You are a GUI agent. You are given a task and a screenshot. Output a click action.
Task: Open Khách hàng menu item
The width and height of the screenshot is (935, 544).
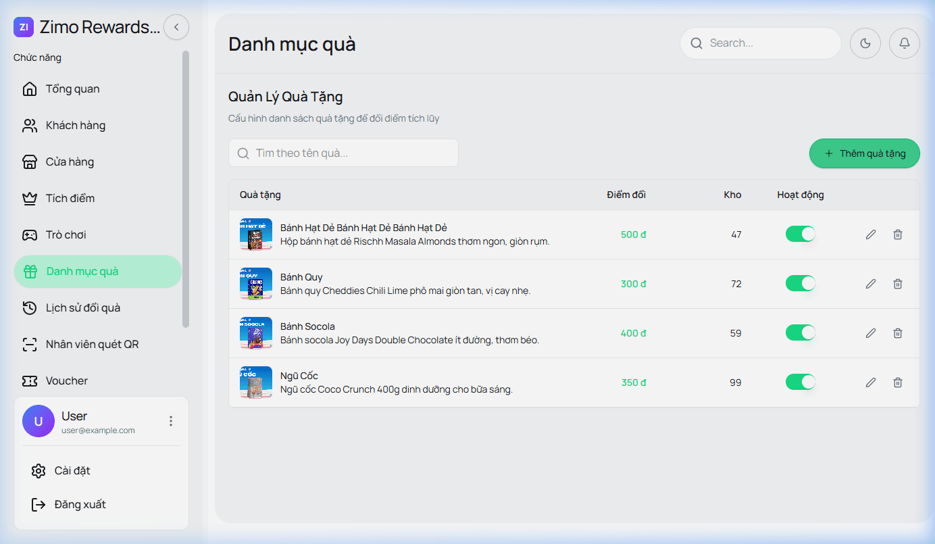tap(76, 126)
